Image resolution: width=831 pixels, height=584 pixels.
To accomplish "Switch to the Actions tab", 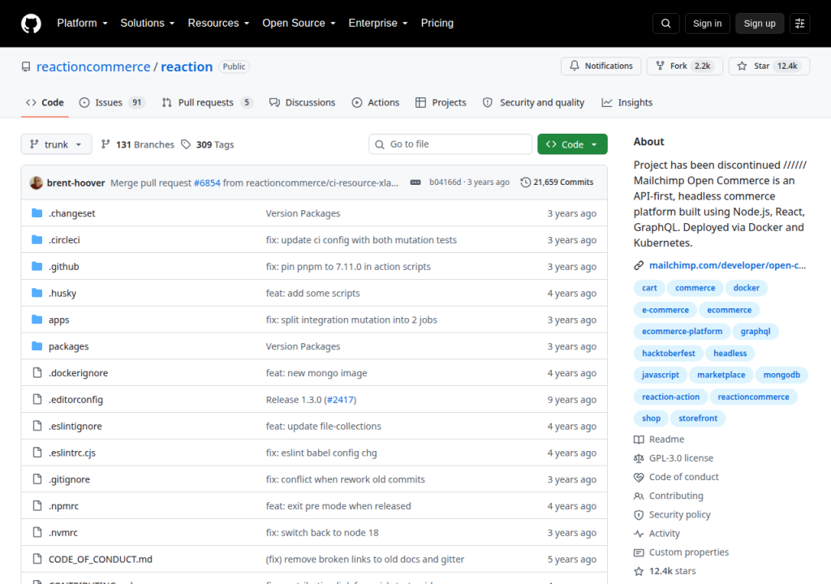I will pos(376,103).
